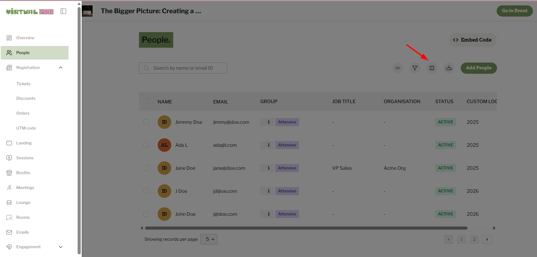Click the table scroll right arrow
Image resolution: width=537 pixels, height=257 pixels.
[x=494, y=228]
